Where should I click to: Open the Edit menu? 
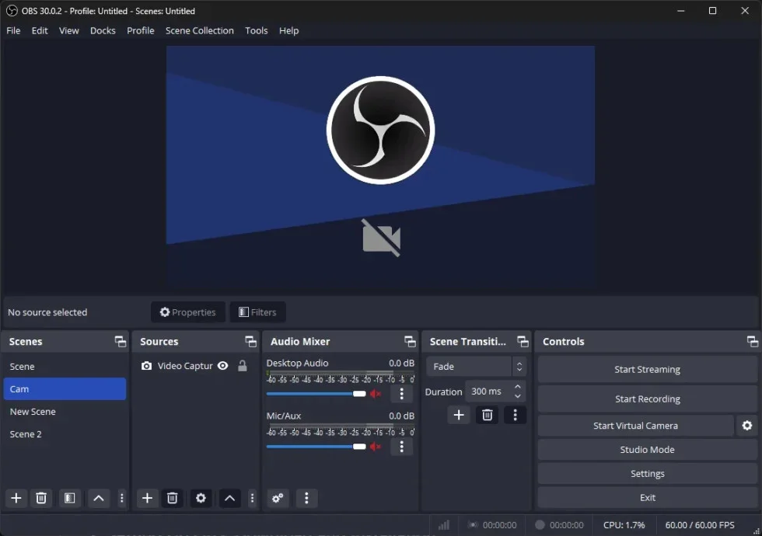point(40,30)
